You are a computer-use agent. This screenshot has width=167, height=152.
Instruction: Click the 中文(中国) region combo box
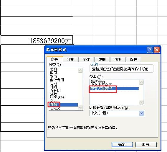(117, 113)
